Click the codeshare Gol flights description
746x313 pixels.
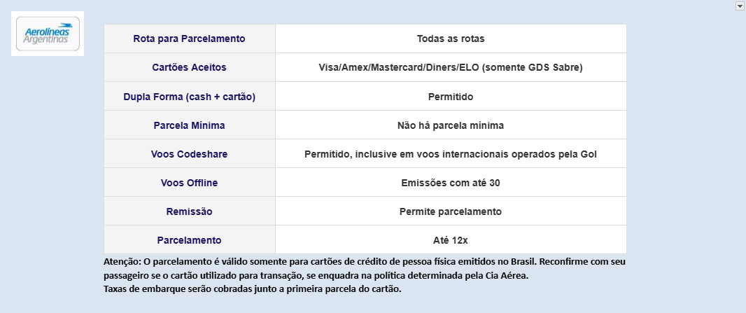[x=451, y=154]
